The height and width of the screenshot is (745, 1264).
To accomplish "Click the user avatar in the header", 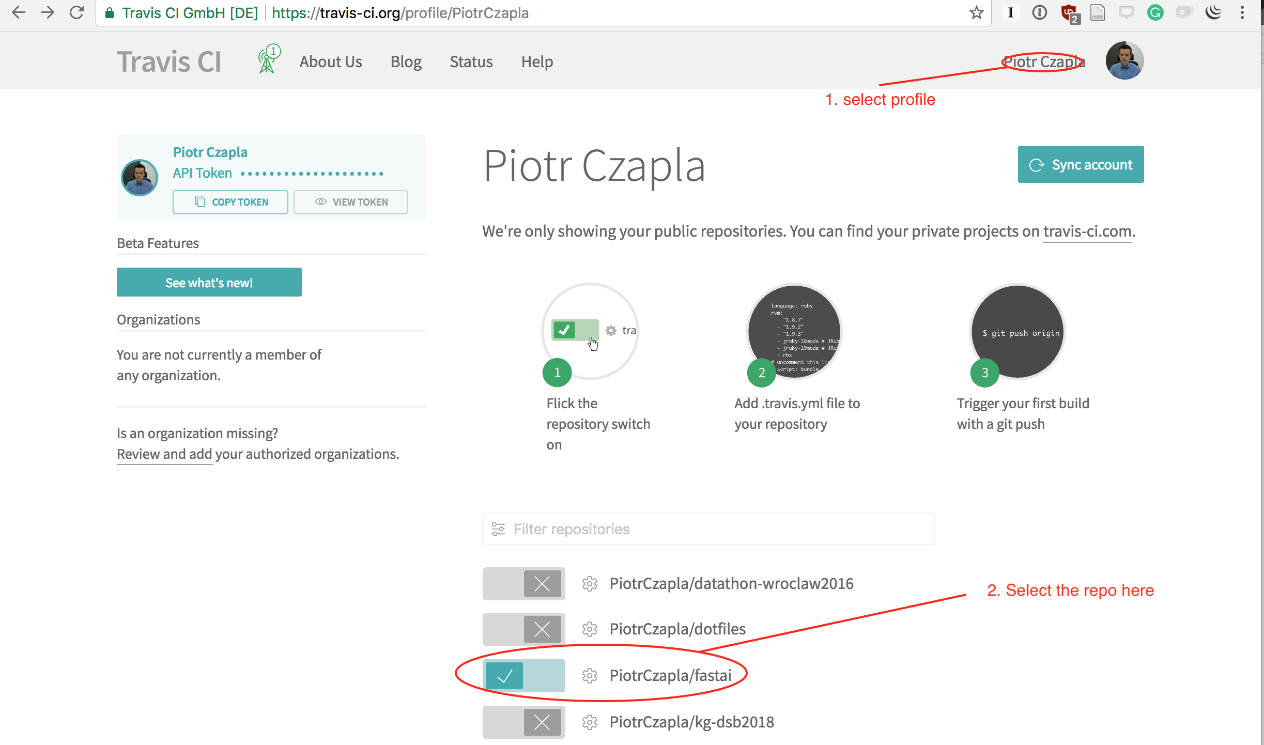I will coord(1124,60).
